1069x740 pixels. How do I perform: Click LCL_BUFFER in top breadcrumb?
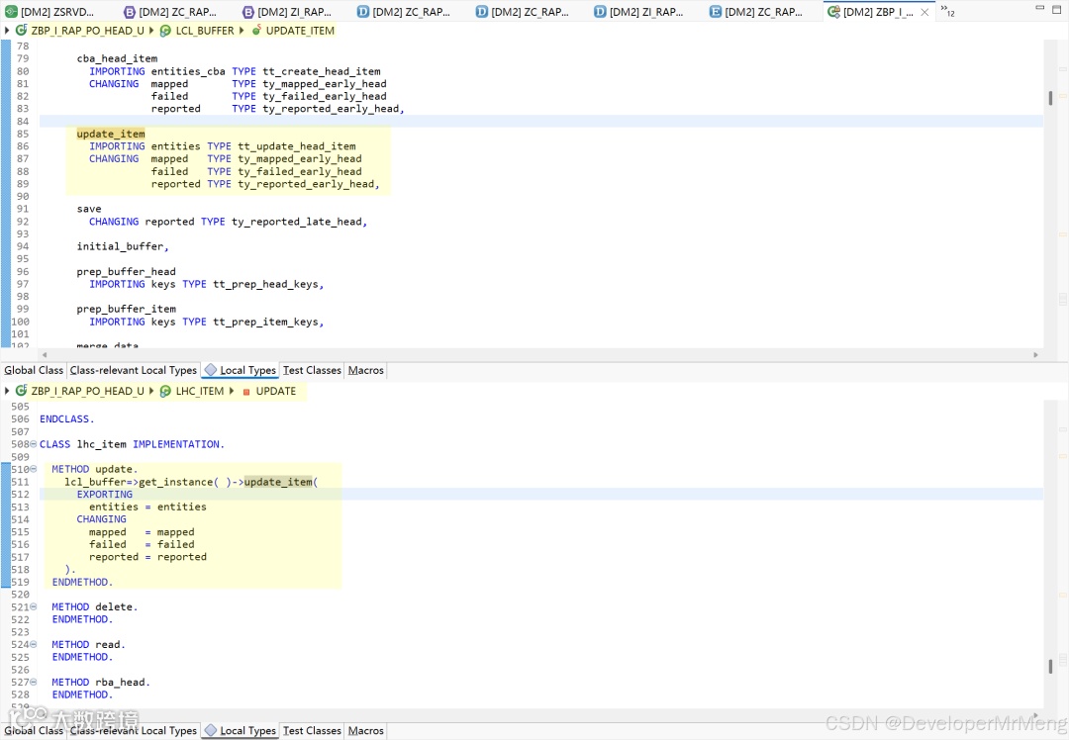click(x=205, y=31)
